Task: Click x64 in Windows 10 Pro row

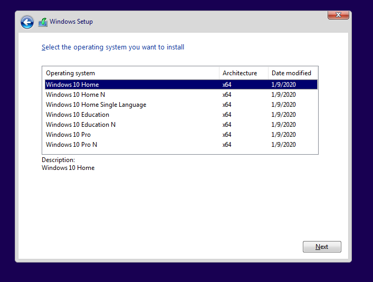Action: click(227, 135)
